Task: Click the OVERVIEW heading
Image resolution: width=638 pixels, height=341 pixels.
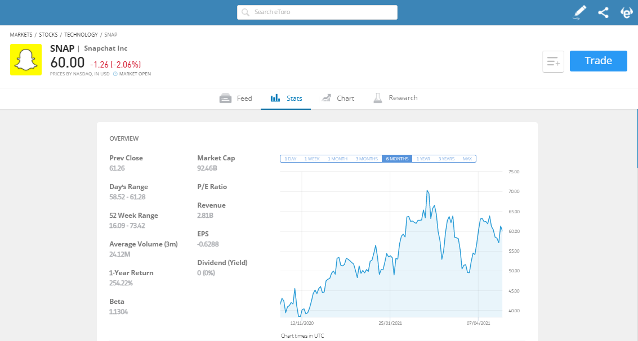Action: coord(124,138)
